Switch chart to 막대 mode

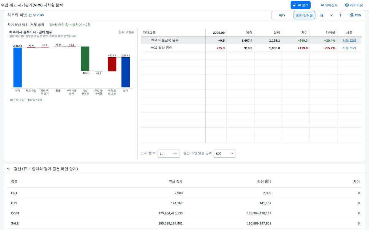click(282, 15)
